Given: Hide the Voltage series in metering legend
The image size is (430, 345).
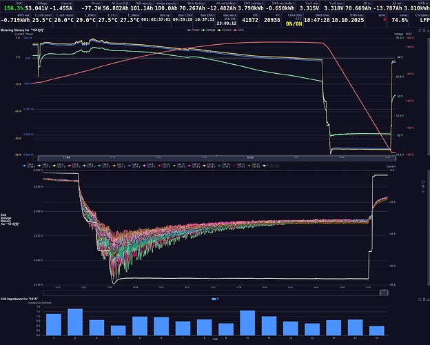Looking at the screenshot, I should [205, 30].
